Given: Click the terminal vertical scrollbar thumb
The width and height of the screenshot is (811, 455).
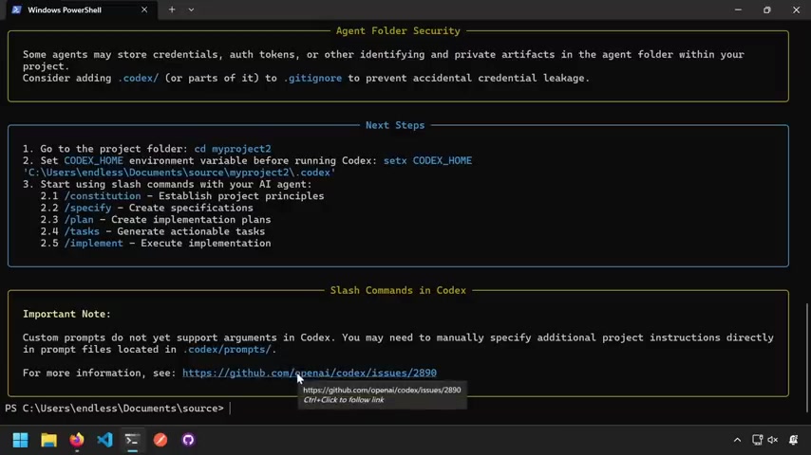Looking at the screenshot, I should (807, 358).
